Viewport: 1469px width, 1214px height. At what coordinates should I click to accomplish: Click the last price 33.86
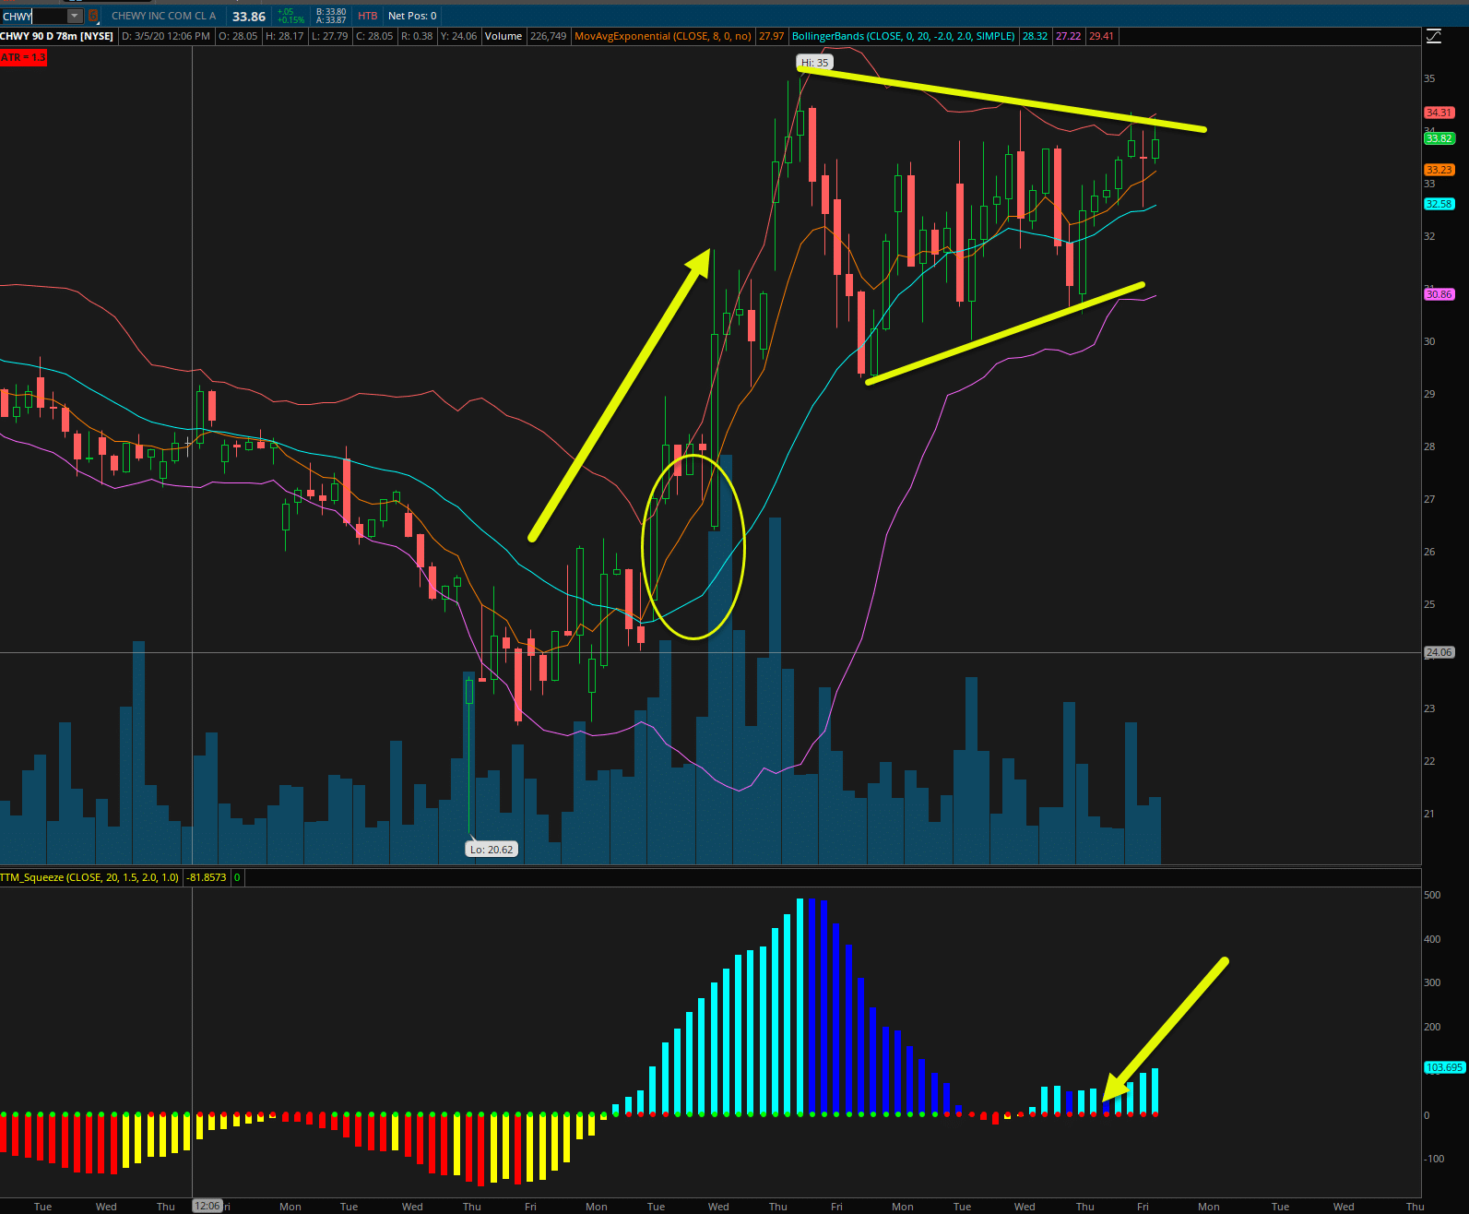(249, 16)
